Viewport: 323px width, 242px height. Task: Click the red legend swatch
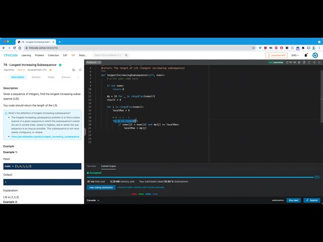[134, 194]
